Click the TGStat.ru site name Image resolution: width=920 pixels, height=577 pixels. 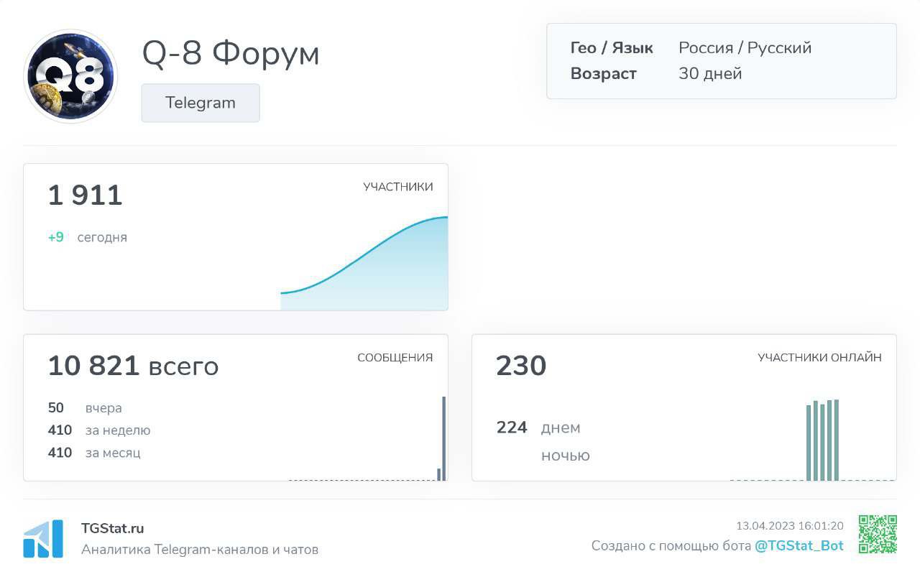(x=112, y=528)
